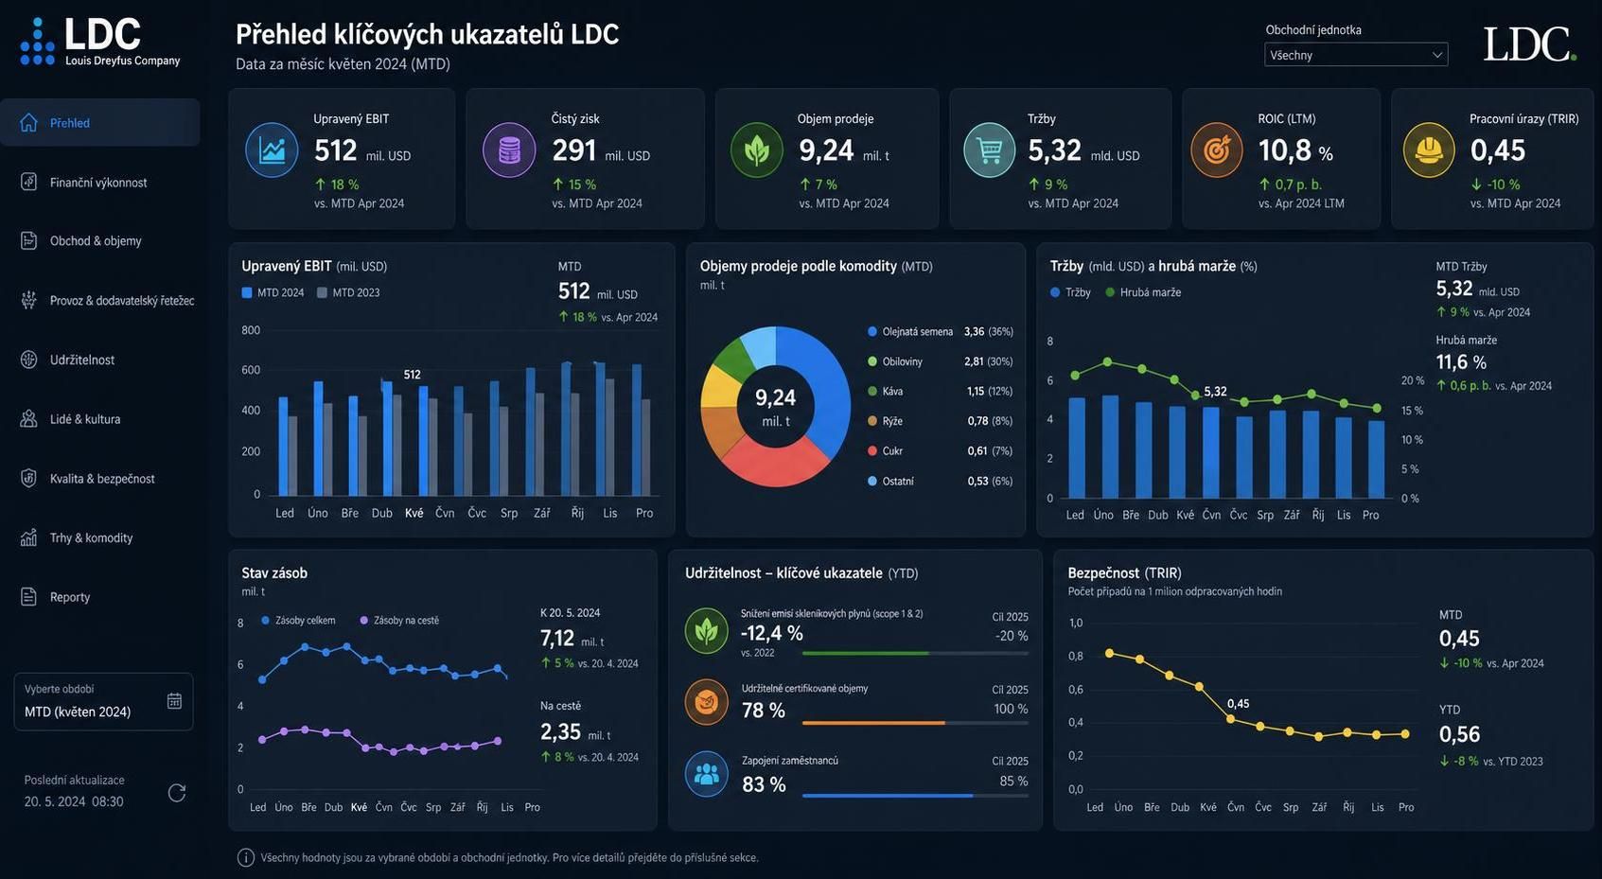Image resolution: width=1602 pixels, height=879 pixels.
Task: Click the 7,12 mil. t inventory value
Action: coord(572,639)
